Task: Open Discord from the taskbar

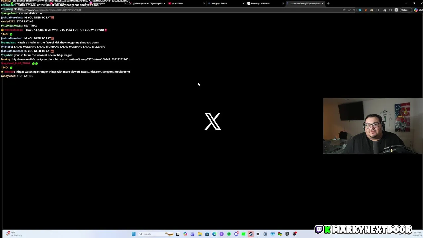Action: point(236,234)
